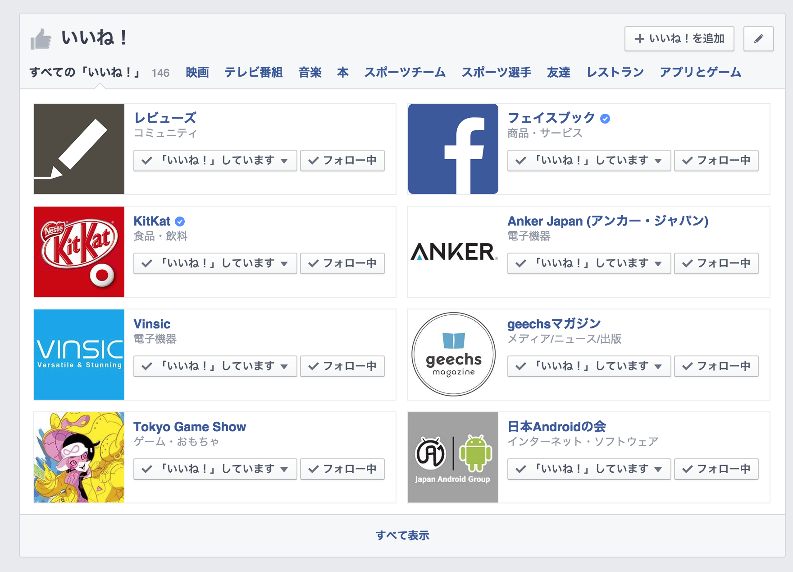Viewport: 793px width, 572px height.
Task: Open the KitKat page name link
Action: point(152,221)
